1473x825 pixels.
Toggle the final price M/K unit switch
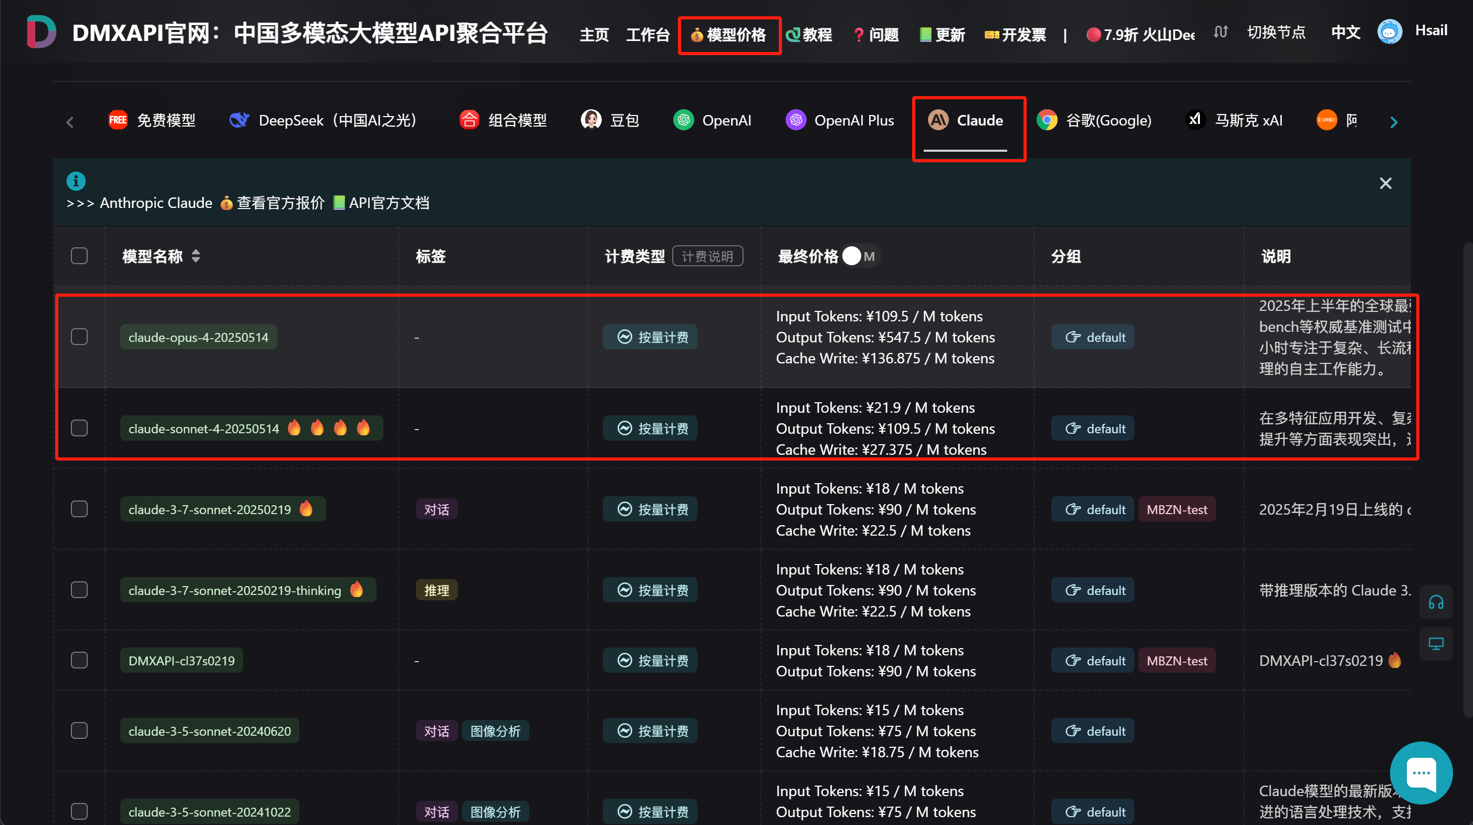click(x=861, y=256)
